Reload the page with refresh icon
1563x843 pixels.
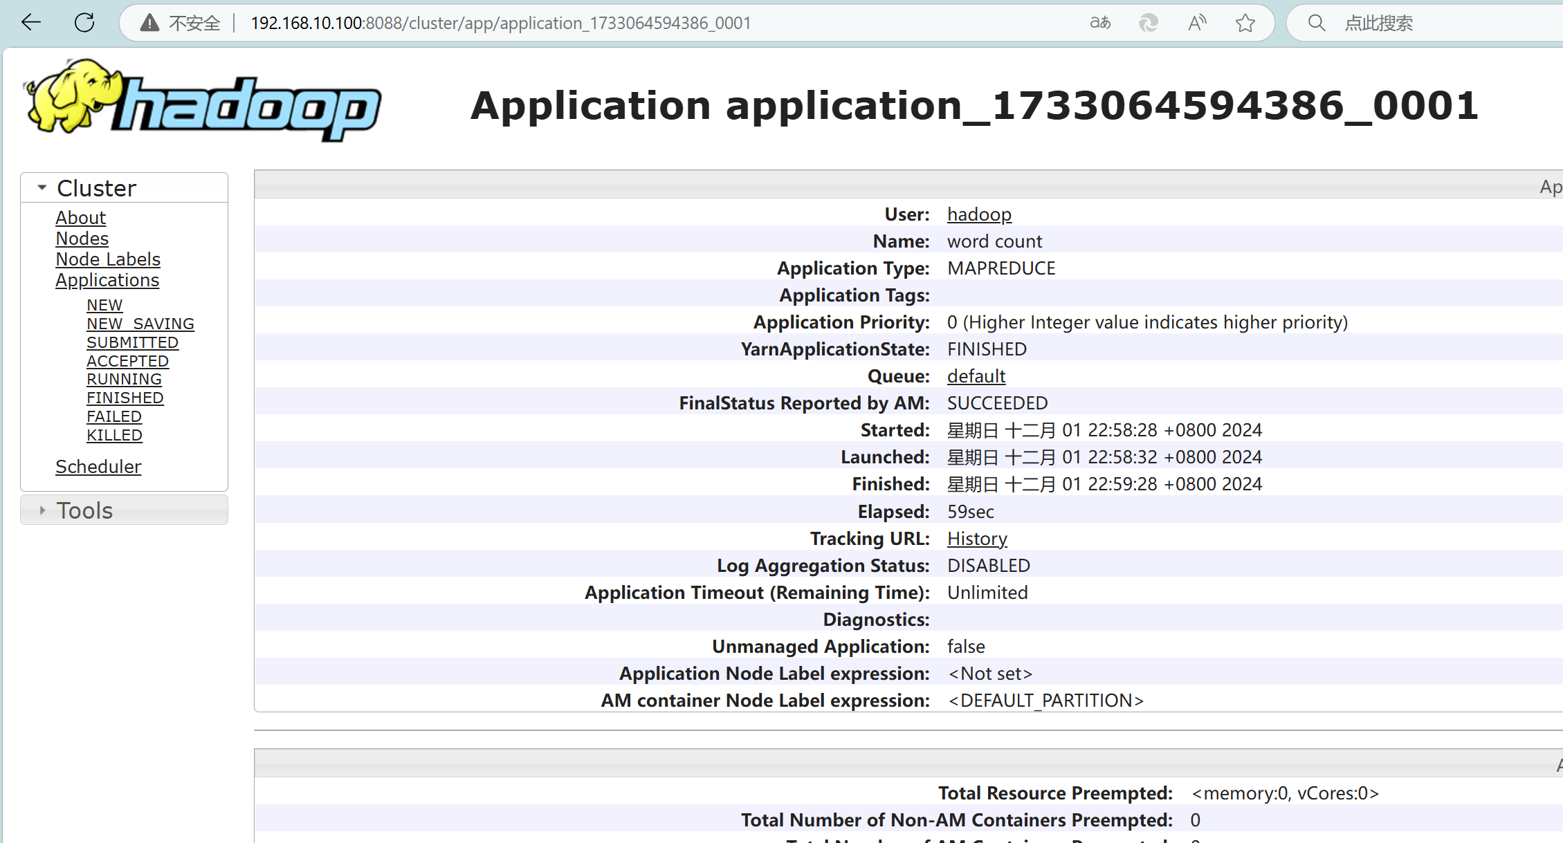point(84,23)
